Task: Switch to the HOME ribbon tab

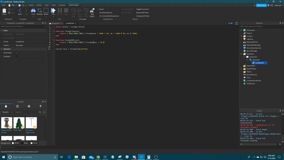Action: pyautogui.click(x=31, y=5)
